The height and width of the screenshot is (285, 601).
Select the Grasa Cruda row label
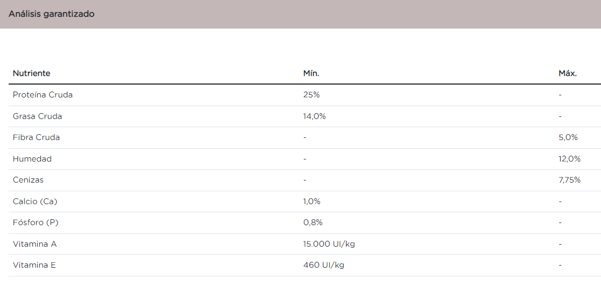pos(37,116)
